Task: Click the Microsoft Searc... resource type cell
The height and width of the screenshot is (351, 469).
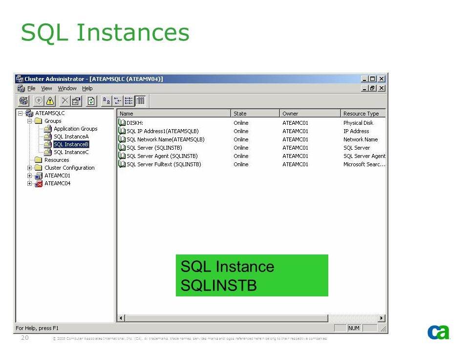Action: [364, 164]
